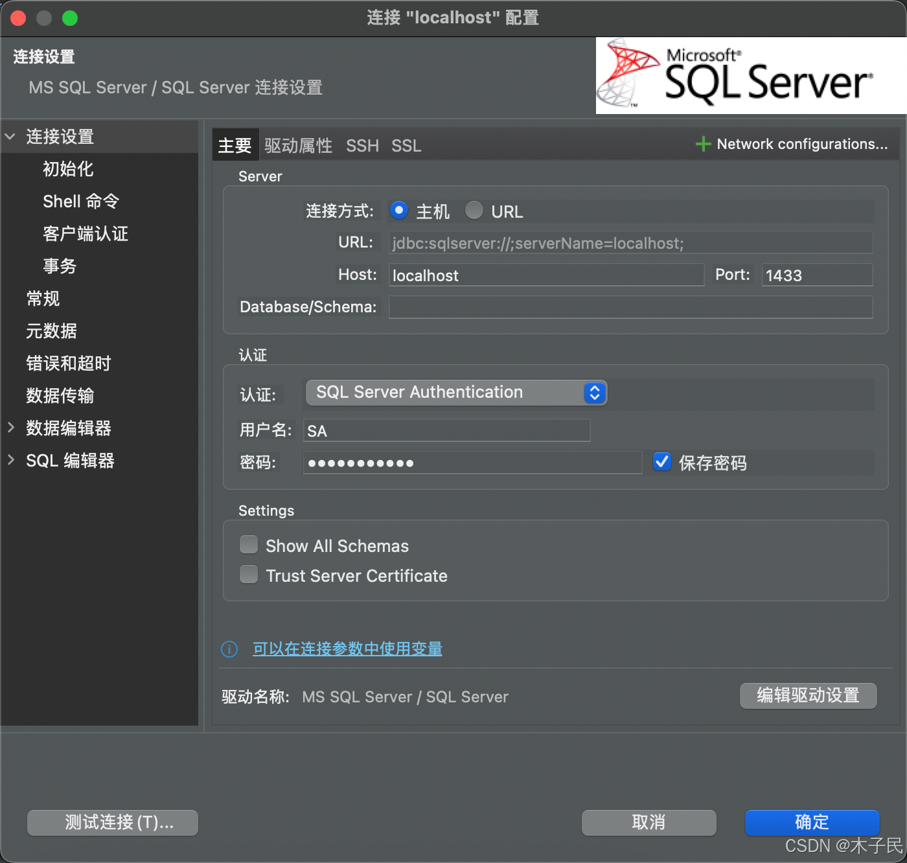Click the 编辑驱动设置 button

point(809,696)
